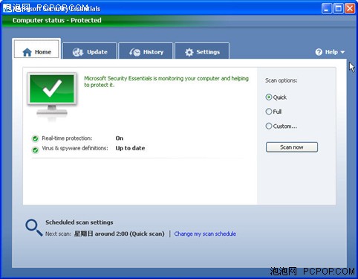Click the green checkmark monitor status icon
Image resolution: width=358 pixels, height=279 pixels.
pos(52,95)
